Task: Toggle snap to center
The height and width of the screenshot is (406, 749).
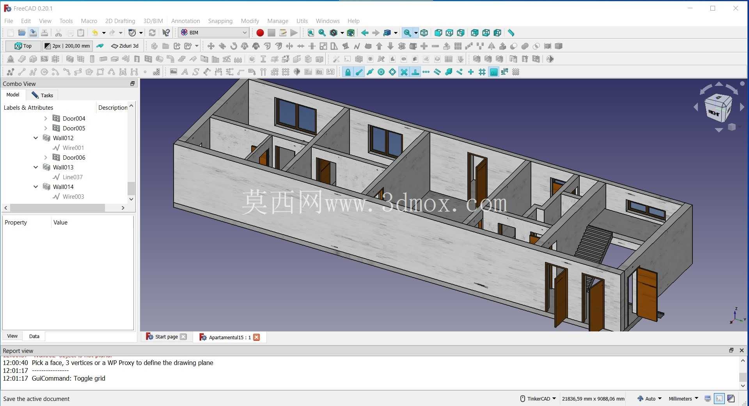Action: pyautogui.click(x=382, y=72)
